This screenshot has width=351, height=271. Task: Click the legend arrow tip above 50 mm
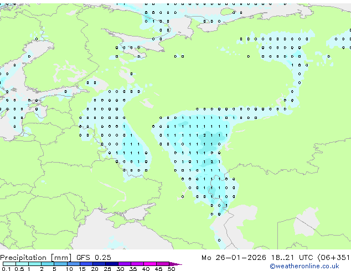point(175,264)
